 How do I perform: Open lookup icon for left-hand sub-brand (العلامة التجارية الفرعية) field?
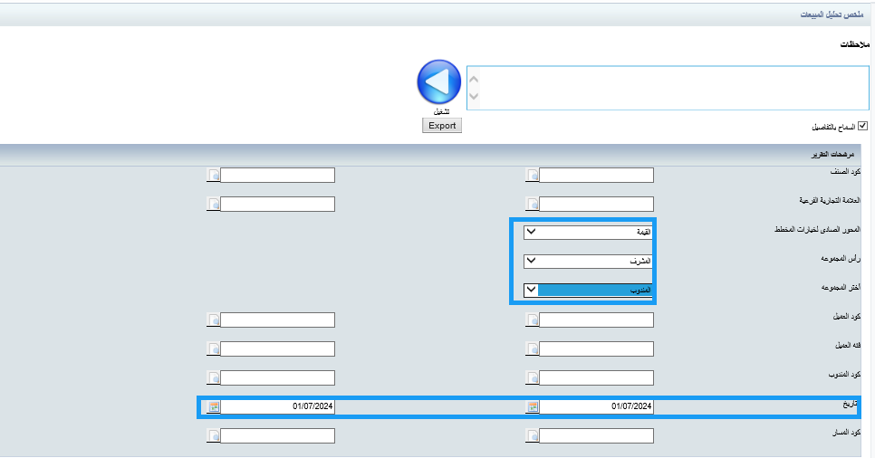tap(213, 205)
